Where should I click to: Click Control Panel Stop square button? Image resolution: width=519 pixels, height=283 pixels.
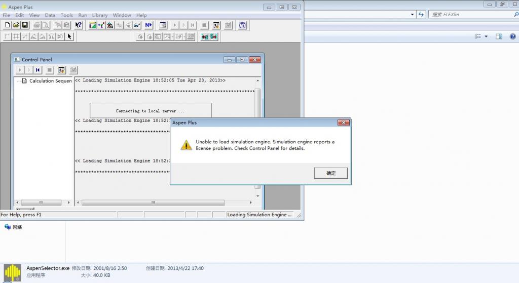coord(50,70)
